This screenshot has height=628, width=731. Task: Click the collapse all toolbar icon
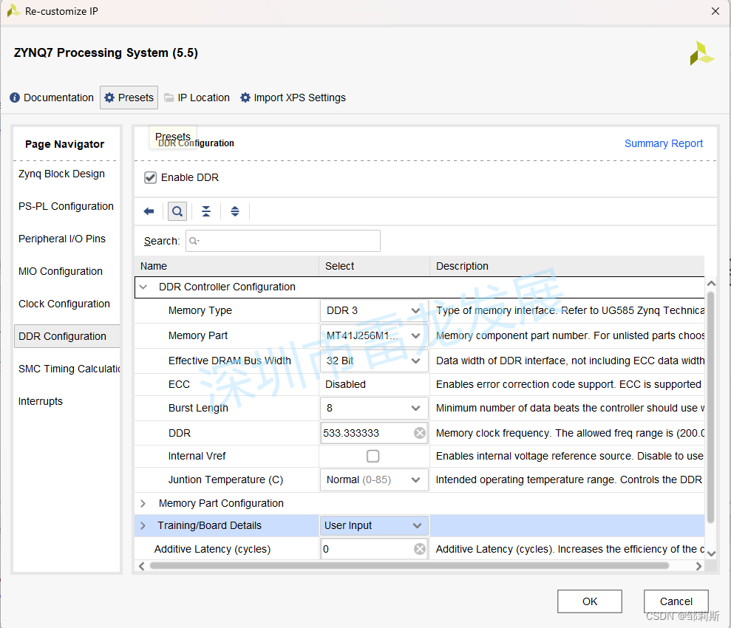(206, 211)
